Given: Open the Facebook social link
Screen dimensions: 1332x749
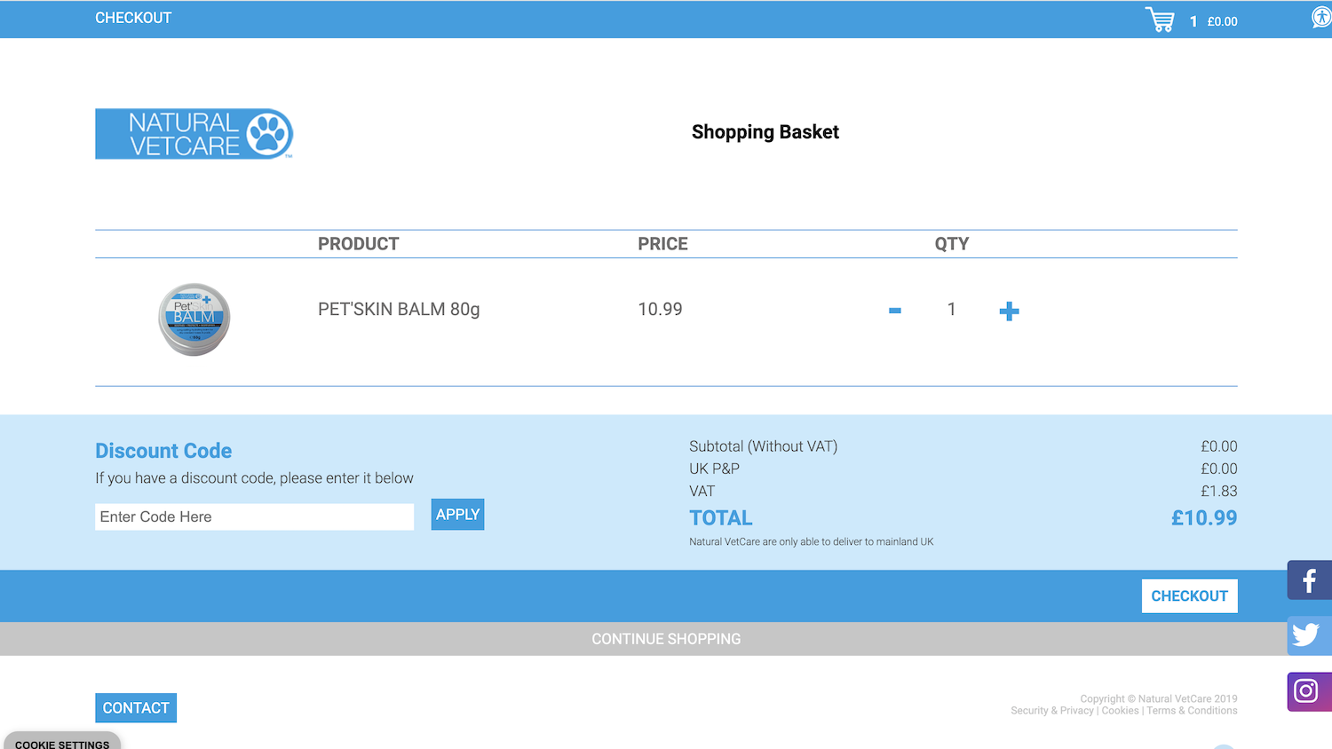Looking at the screenshot, I should pos(1309,580).
